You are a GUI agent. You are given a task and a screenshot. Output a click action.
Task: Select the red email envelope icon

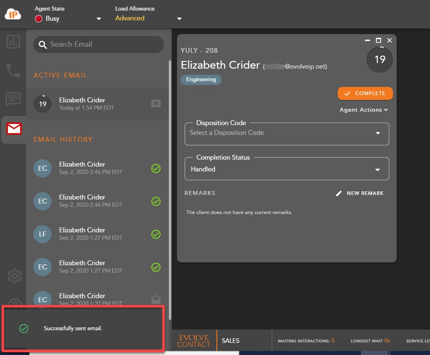14,129
